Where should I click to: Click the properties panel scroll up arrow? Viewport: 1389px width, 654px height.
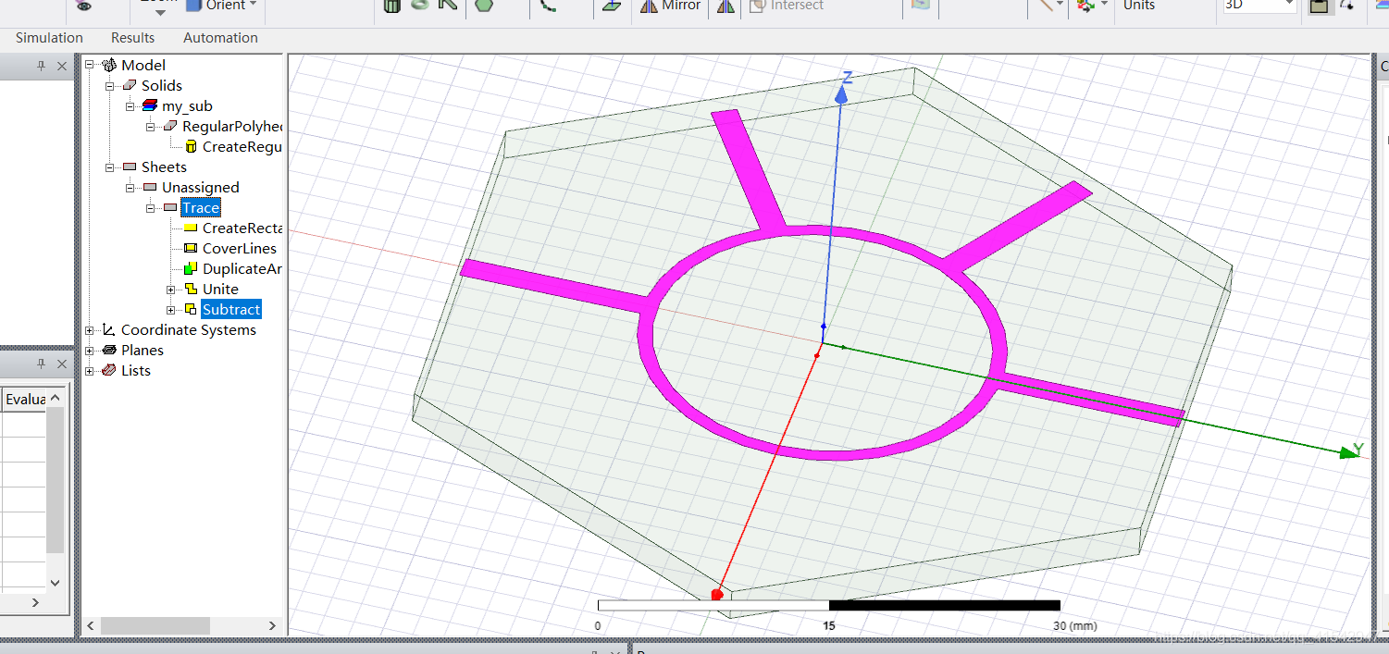point(55,396)
